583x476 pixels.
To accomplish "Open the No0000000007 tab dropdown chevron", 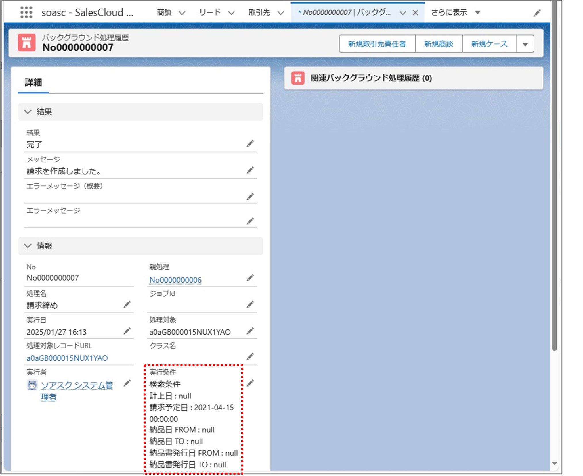I will pos(402,13).
